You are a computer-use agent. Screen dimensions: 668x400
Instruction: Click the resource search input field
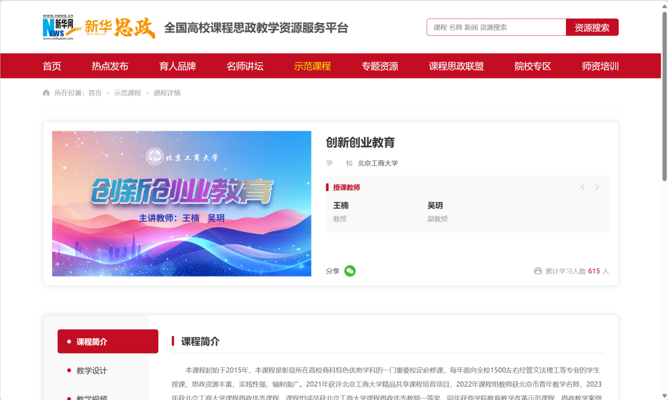point(496,27)
